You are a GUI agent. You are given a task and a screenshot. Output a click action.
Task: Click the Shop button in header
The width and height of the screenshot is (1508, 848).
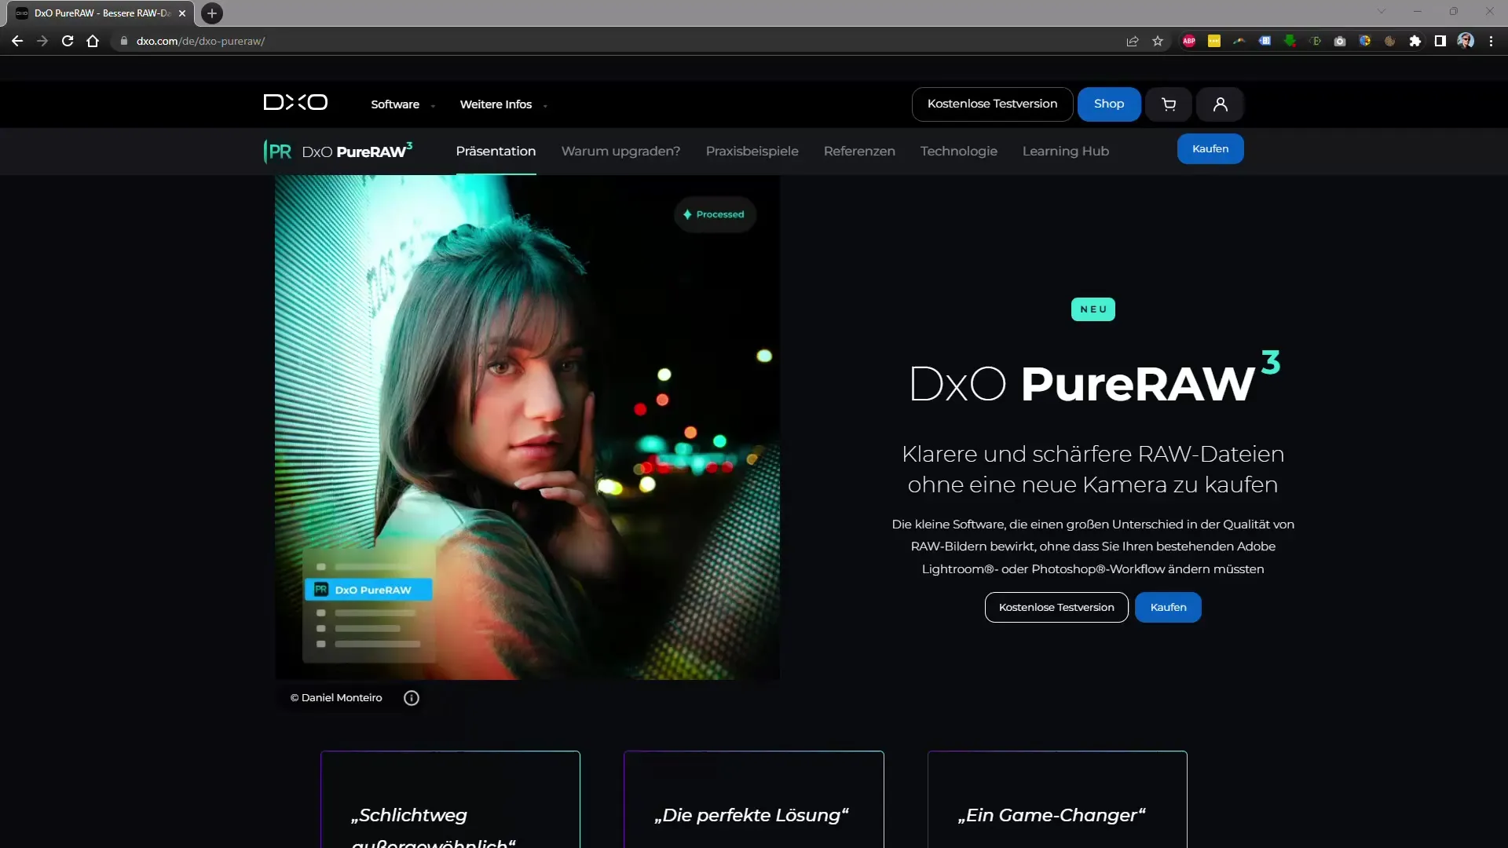[1108, 103]
